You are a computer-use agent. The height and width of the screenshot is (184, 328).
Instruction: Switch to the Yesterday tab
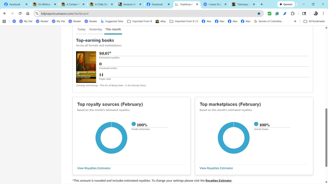[x=95, y=29]
